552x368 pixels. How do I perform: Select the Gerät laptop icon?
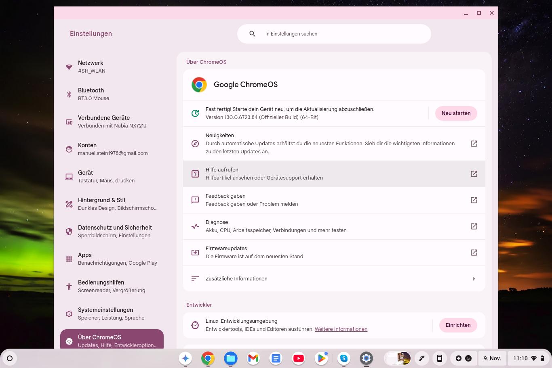pyautogui.click(x=69, y=177)
